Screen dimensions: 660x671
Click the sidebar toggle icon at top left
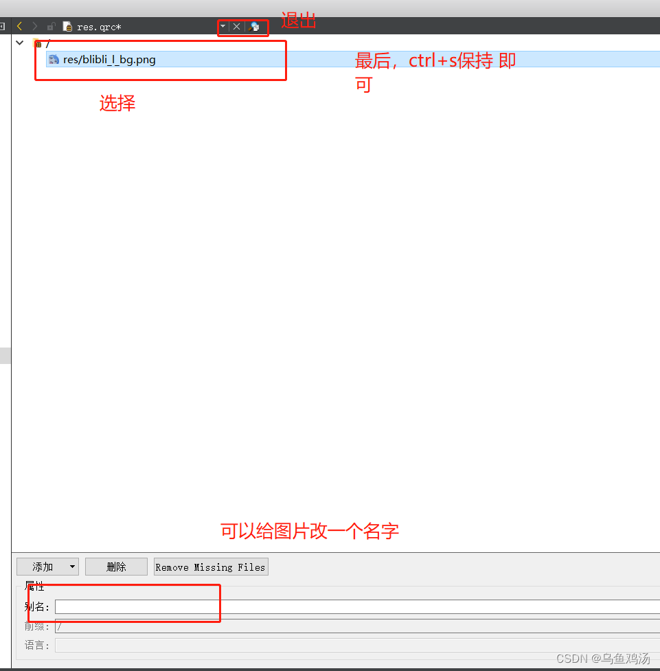(x=3, y=26)
